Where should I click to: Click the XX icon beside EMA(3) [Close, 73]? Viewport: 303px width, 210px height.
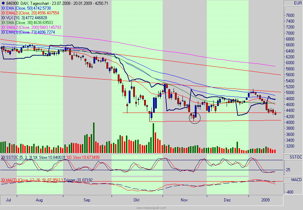tap(3, 32)
